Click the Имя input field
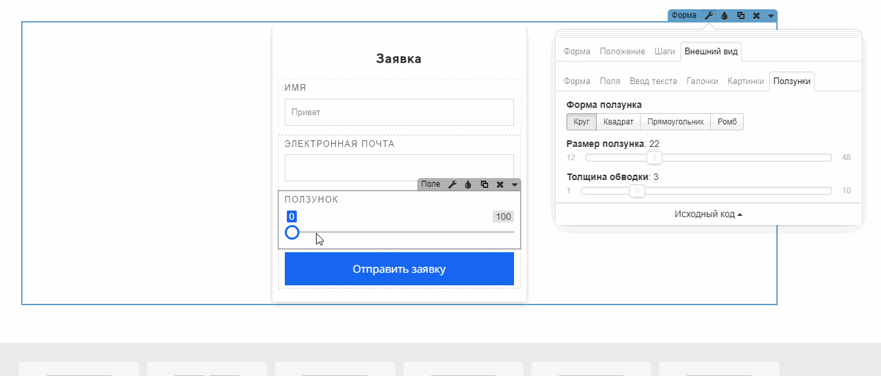 coord(399,112)
